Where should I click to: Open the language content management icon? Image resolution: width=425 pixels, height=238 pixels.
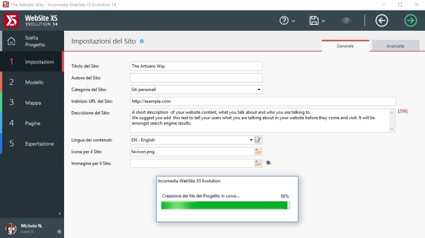[258, 140]
